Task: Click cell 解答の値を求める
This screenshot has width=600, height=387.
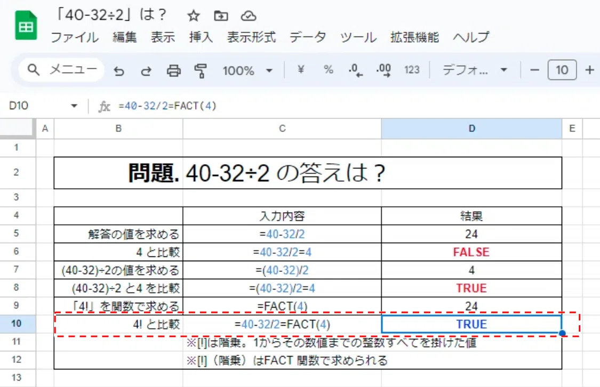Action: pos(118,234)
